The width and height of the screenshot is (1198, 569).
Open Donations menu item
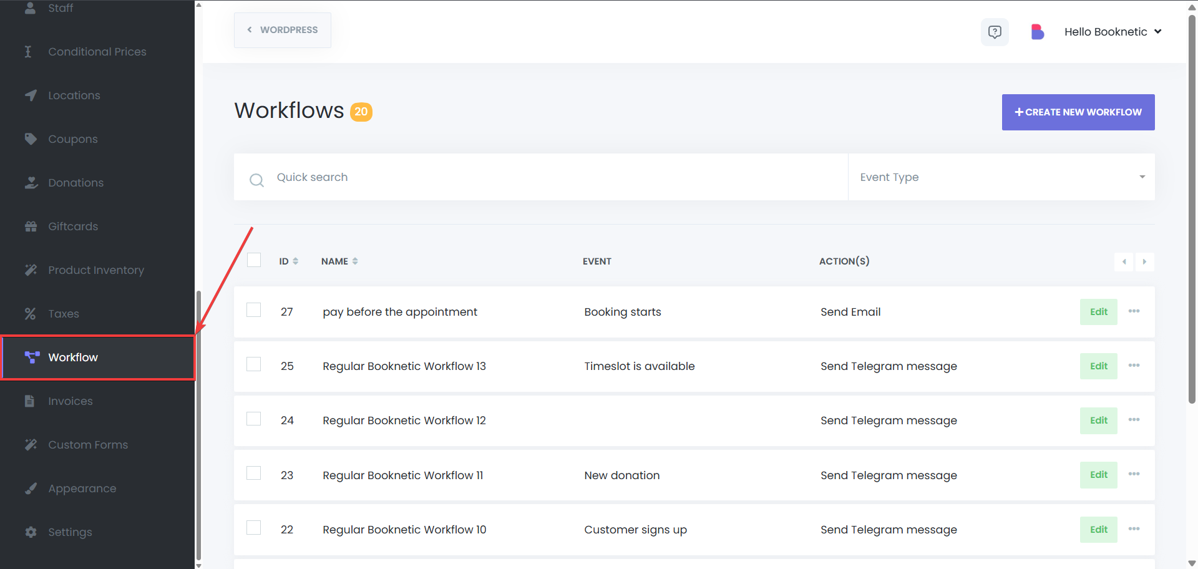point(97,183)
